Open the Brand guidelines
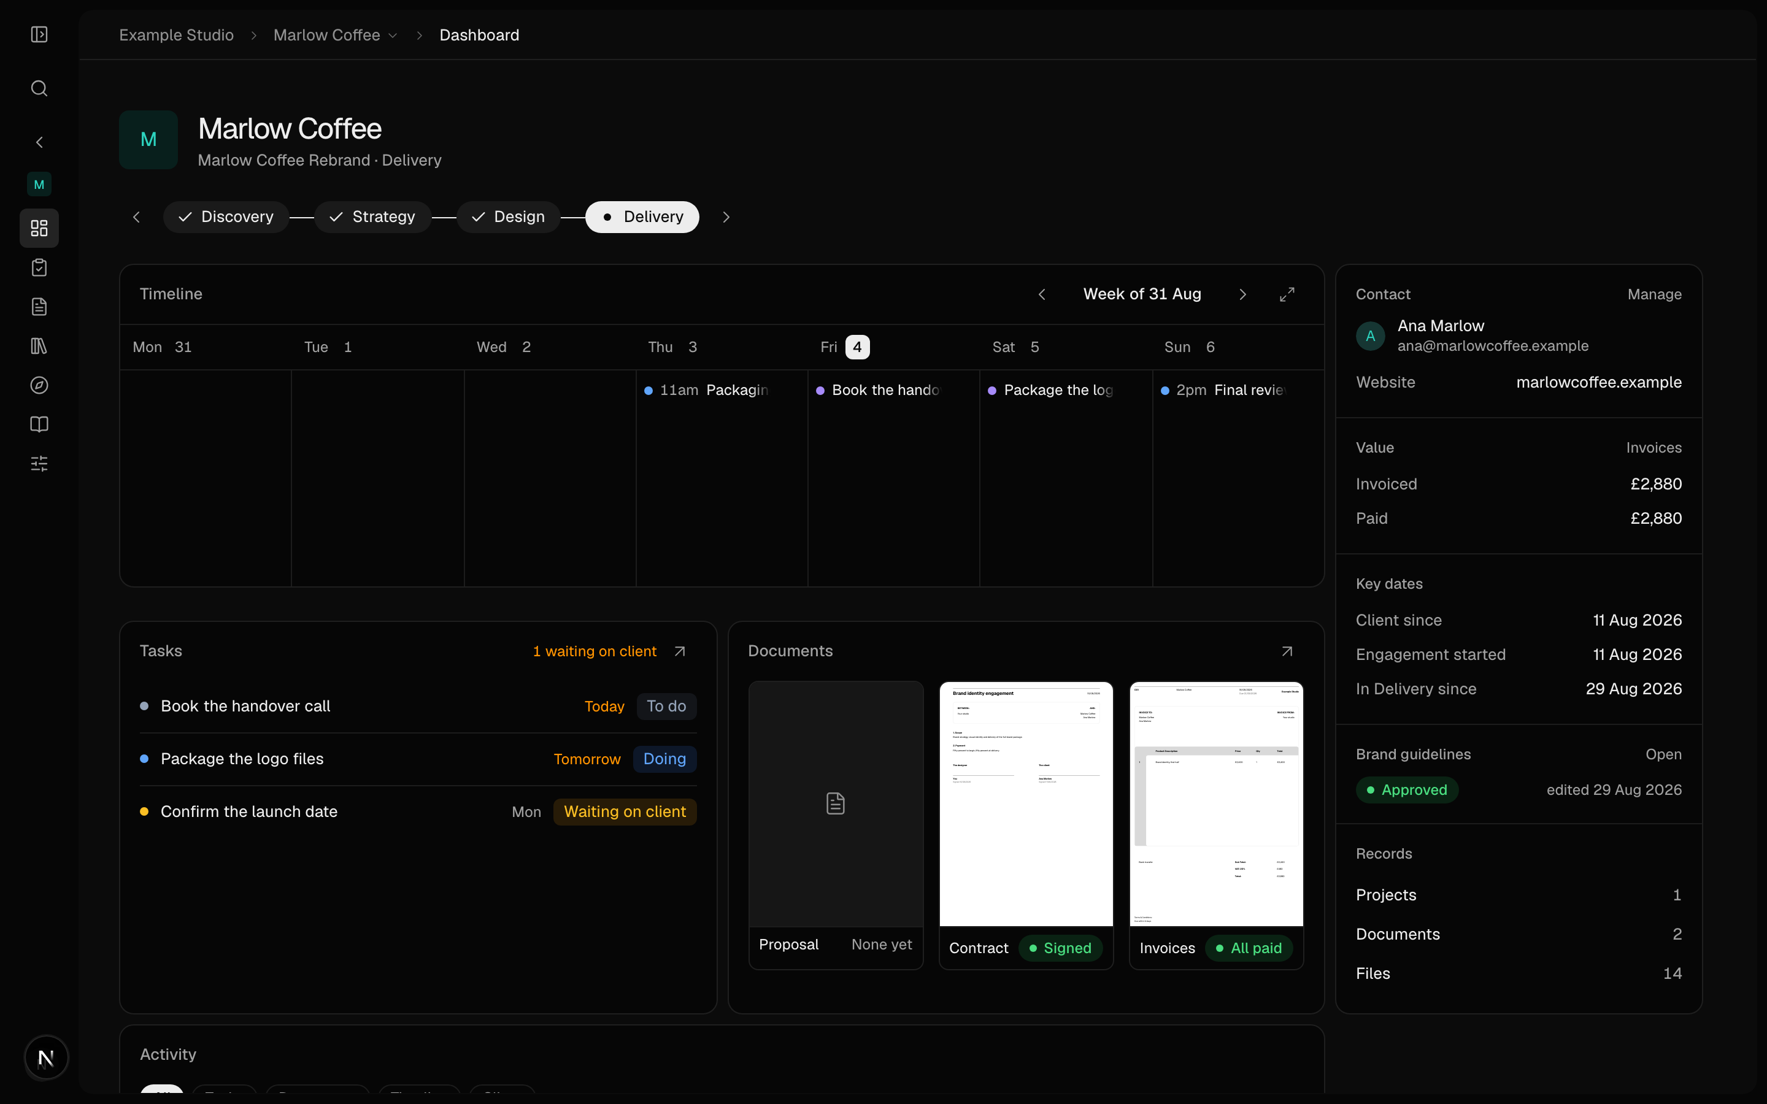The width and height of the screenshot is (1767, 1104). [1663, 754]
